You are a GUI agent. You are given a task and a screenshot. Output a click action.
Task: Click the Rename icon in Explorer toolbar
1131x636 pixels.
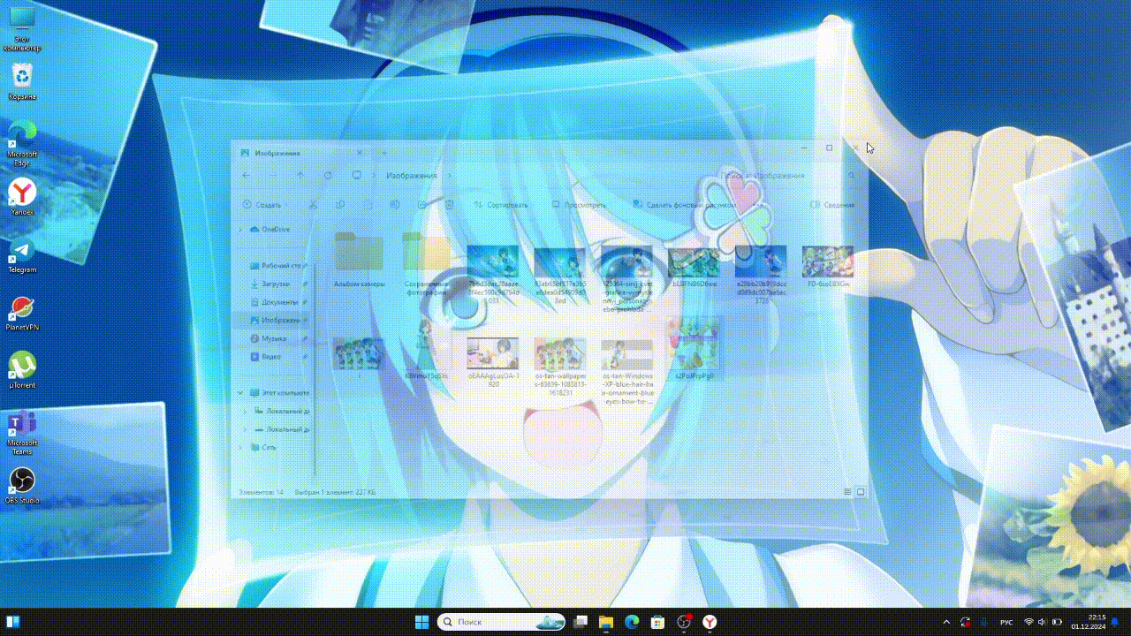tap(395, 205)
